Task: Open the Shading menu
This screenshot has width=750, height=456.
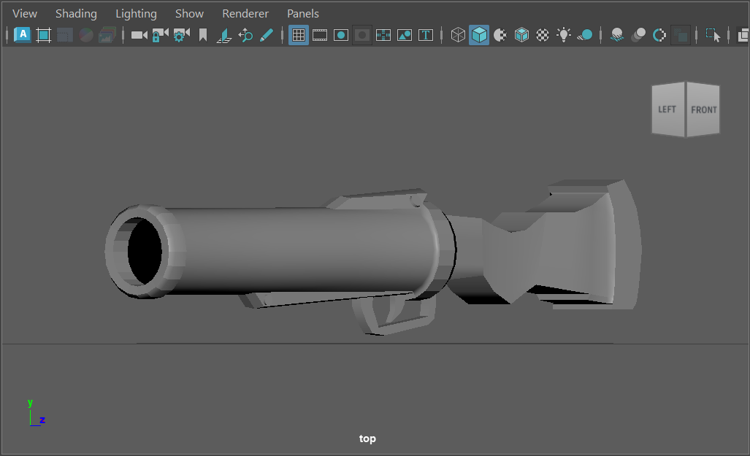Action: (x=76, y=14)
